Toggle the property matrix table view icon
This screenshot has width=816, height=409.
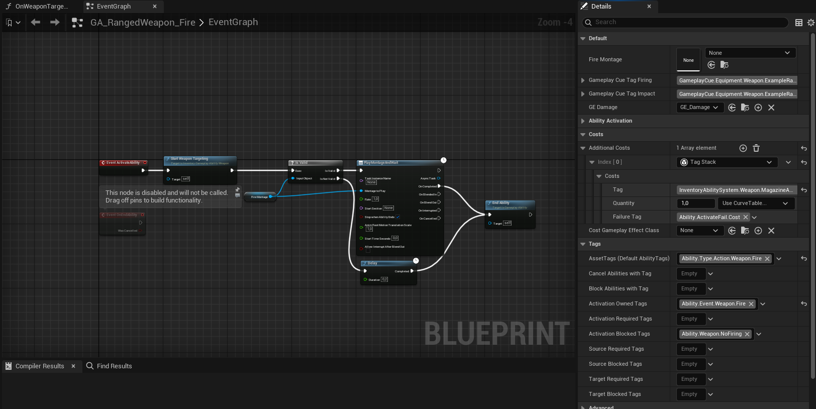(799, 23)
